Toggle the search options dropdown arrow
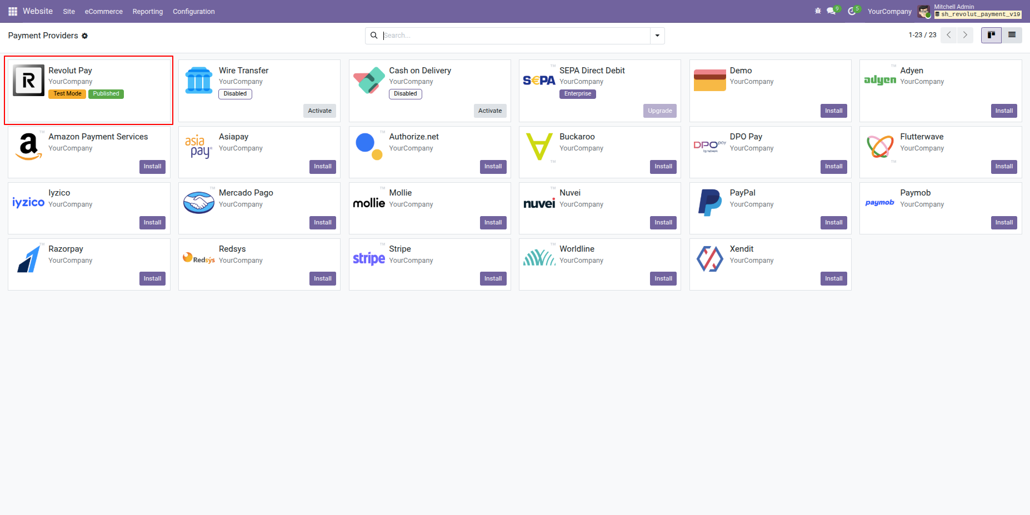This screenshot has height=515, width=1030. (657, 36)
